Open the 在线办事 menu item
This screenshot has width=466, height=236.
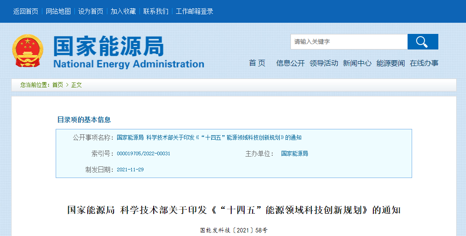[424, 63]
